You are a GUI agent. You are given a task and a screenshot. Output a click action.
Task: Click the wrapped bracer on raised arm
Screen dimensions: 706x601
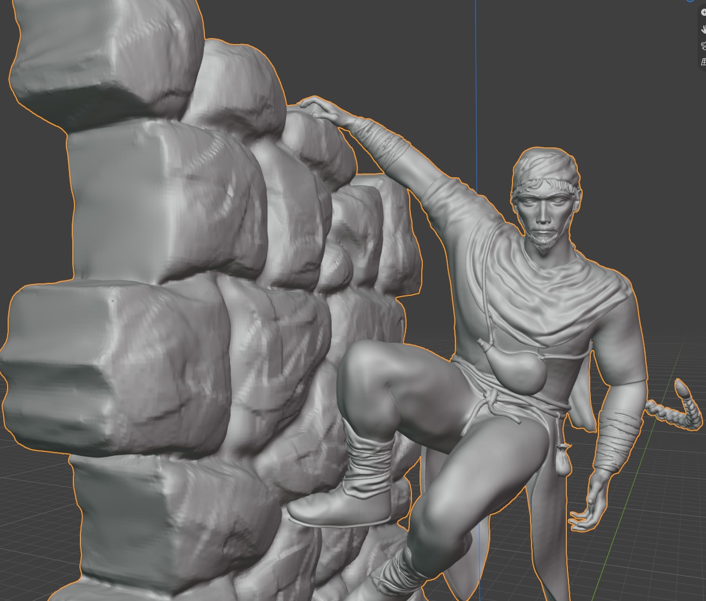(x=379, y=142)
